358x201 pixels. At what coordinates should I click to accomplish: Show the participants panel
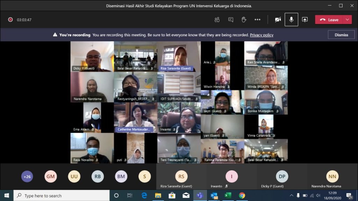coord(217,20)
